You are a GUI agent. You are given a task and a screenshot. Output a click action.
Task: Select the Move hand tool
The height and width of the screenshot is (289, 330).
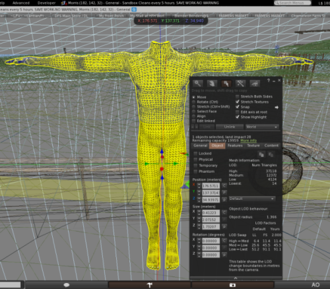pos(212,84)
